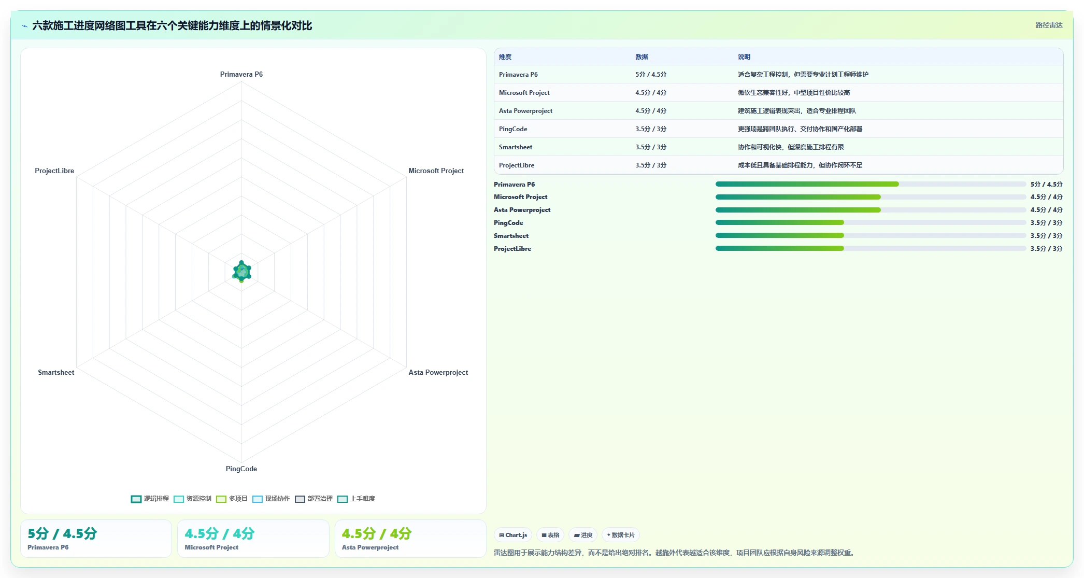The image size is (1084, 578).
Task: Open the Microsoft Project summary card
Action: 253,539
